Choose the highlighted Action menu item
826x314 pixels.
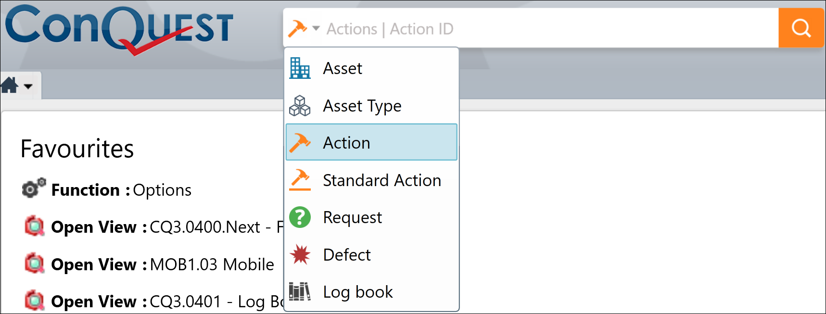(x=371, y=142)
